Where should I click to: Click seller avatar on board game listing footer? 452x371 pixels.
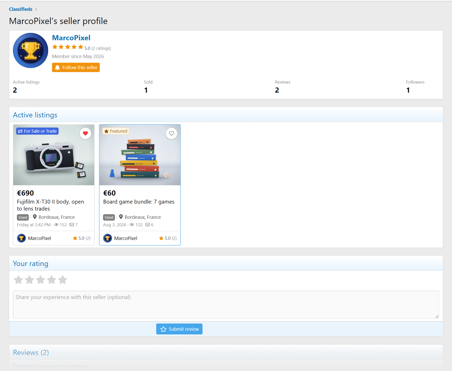coord(108,238)
